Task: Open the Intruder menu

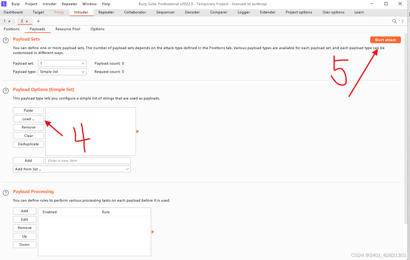Action: 50,4
